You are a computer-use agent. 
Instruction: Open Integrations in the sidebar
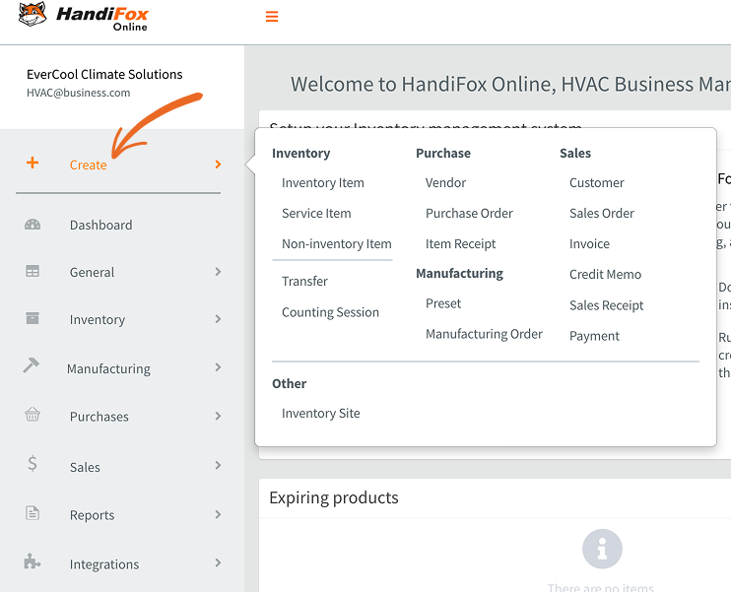coord(104,564)
